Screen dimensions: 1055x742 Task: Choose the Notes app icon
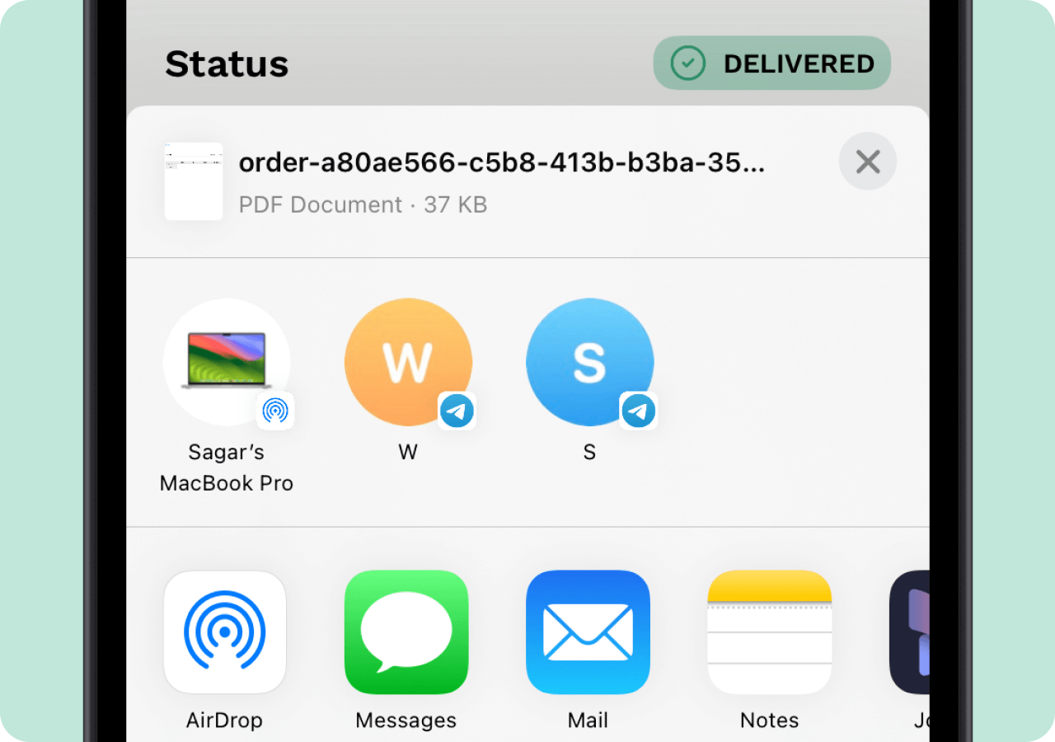769,632
